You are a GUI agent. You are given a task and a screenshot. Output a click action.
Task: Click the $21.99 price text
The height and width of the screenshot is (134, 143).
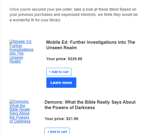pyautogui.click(x=72, y=119)
